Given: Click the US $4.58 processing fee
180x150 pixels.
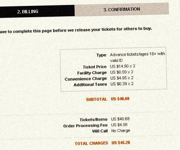Looking at the screenshot, I should tap(119, 125).
